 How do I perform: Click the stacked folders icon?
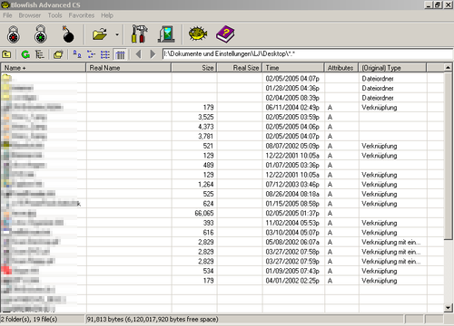58,54
